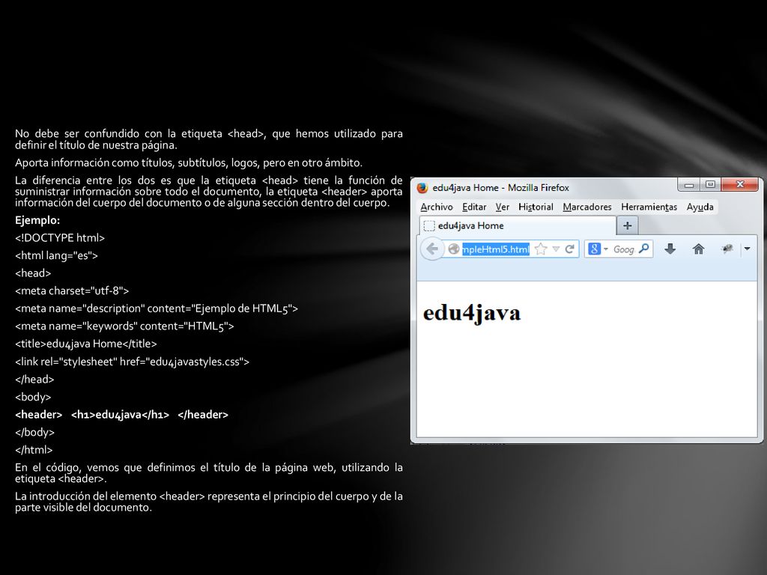
Task: Click the '<body>' opening tag line
Action: (x=33, y=397)
